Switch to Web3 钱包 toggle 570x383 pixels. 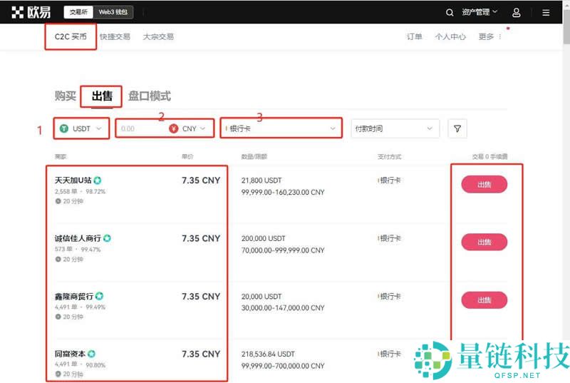point(113,12)
